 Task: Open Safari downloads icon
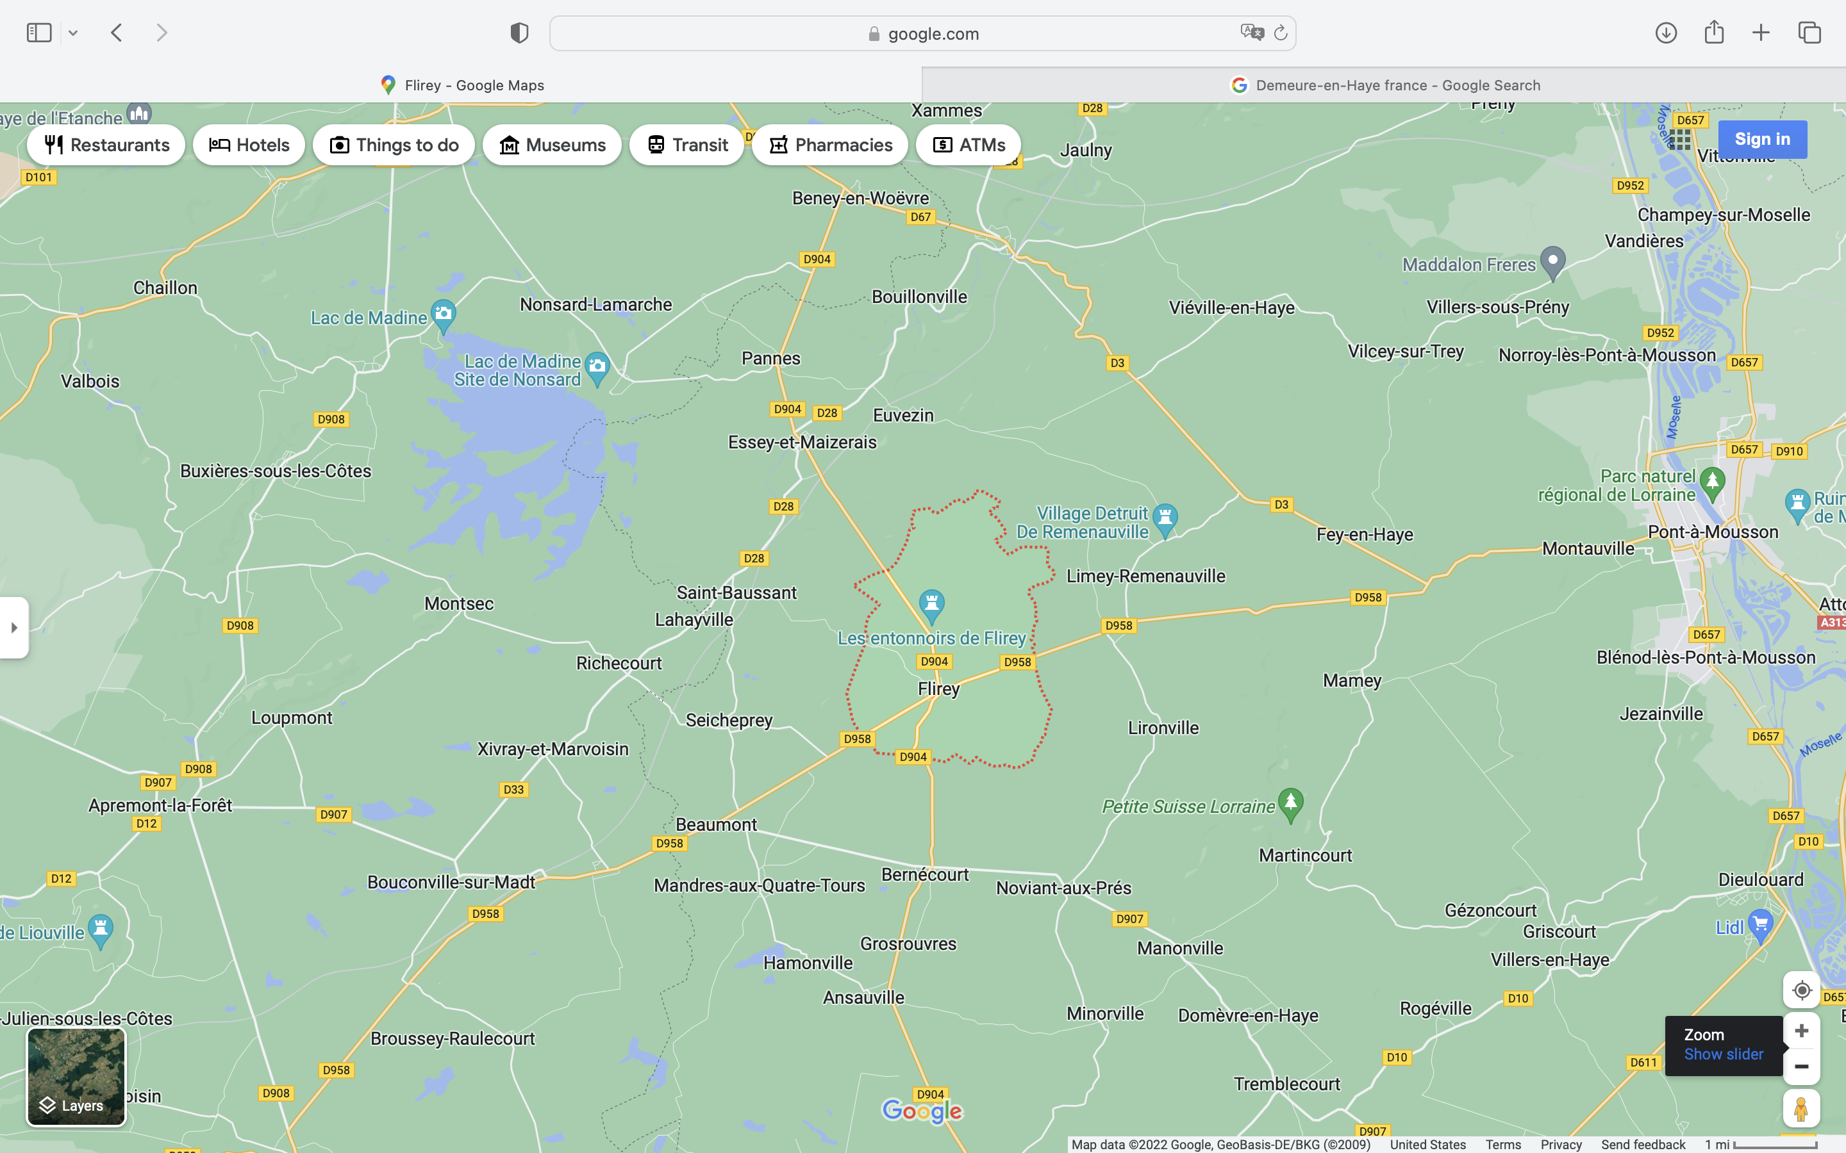click(x=1666, y=33)
